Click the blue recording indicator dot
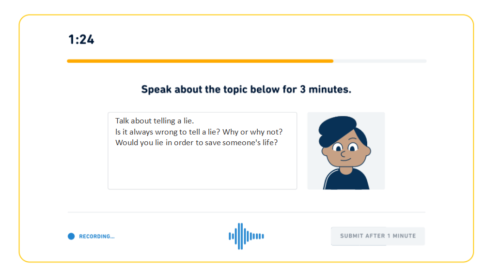This screenshot has height=271, width=484. click(71, 236)
